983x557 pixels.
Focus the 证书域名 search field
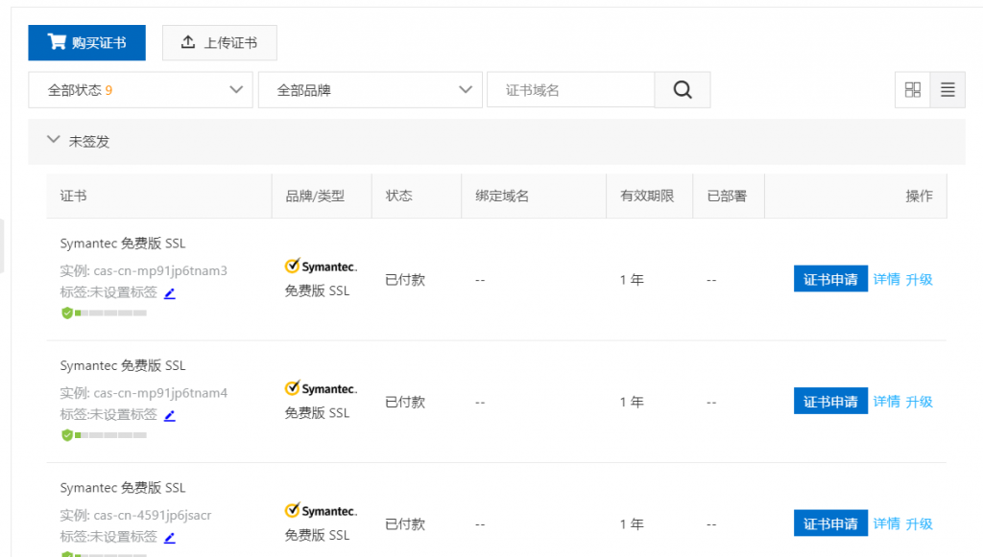(x=571, y=90)
